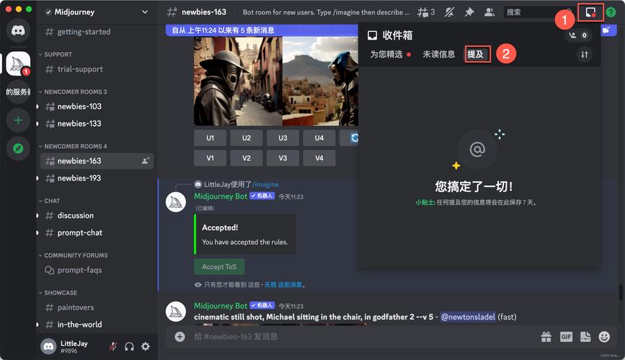Toggle headphones deafen in user panel
The width and height of the screenshot is (625, 360).
pos(129,346)
